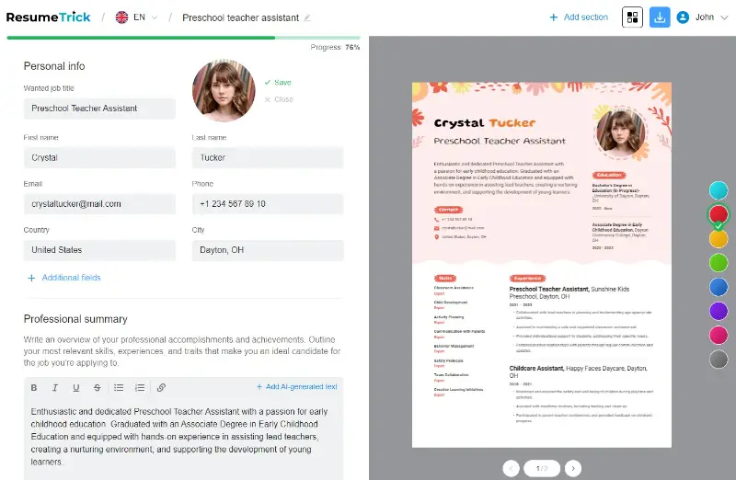Edit resume title with pencil icon
Screen dimensions: 736x480
(307, 17)
